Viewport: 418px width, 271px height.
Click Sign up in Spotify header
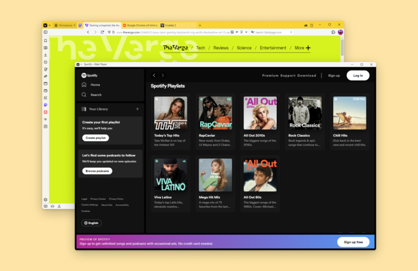point(334,76)
